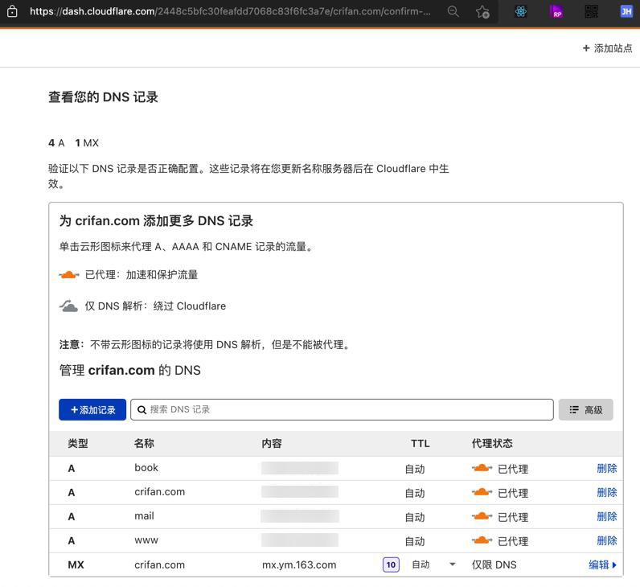This screenshot has height=587, width=640.
Task: Click the address bar URL
Action: (x=230, y=11)
